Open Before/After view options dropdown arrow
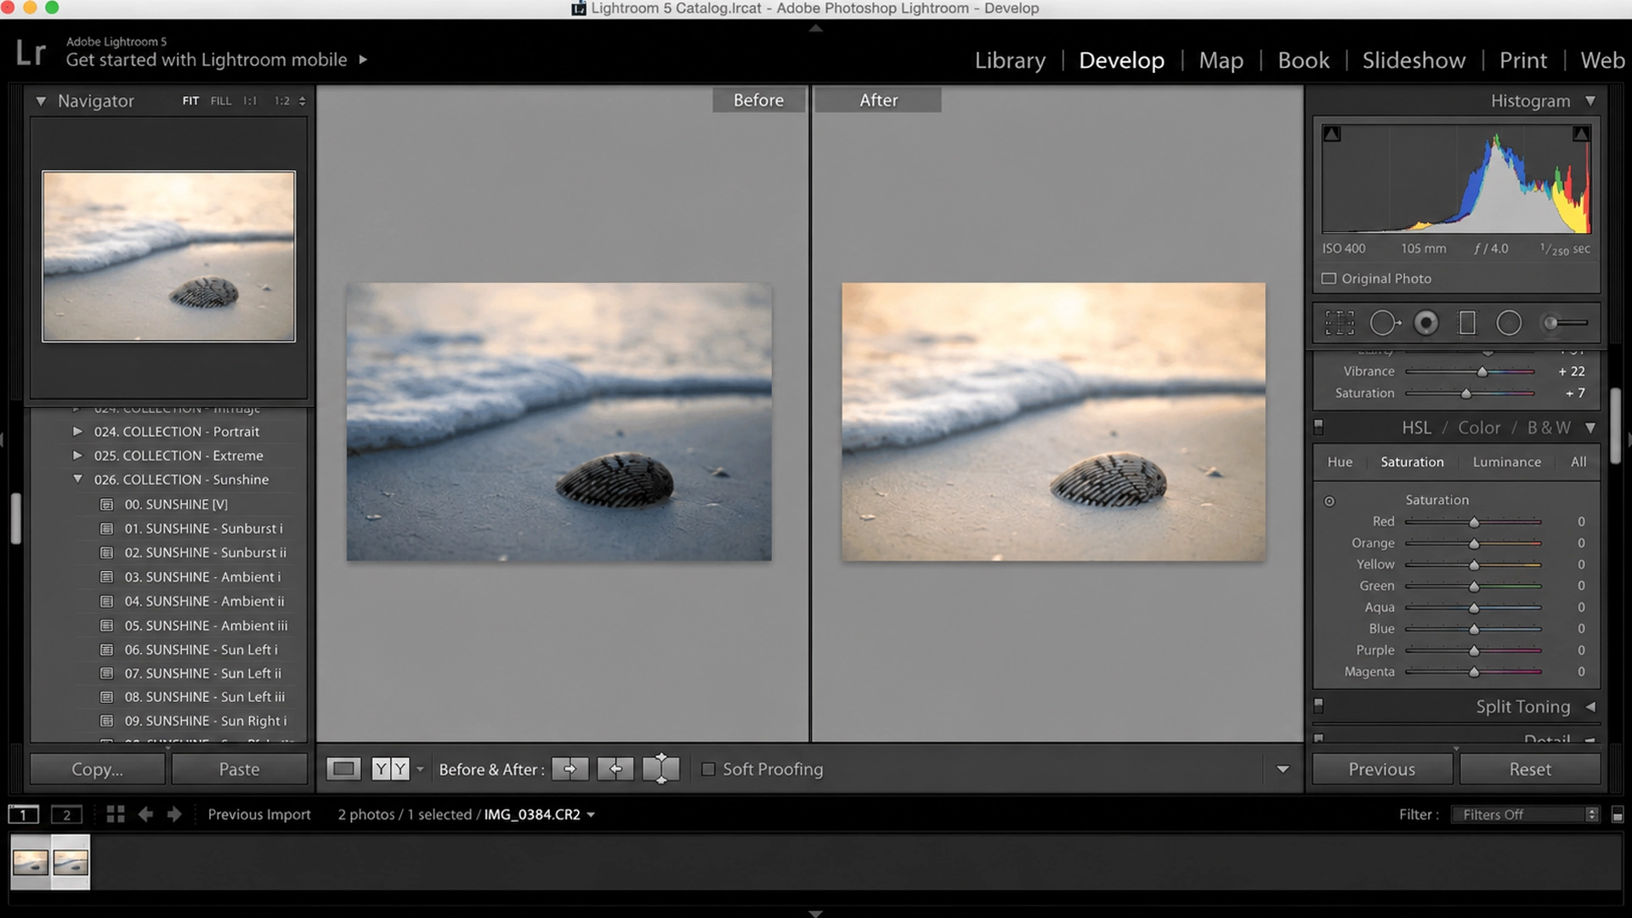Viewport: 1632px width, 918px height. pos(420,769)
